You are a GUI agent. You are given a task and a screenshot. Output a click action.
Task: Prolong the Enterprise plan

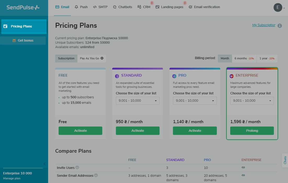click(x=252, y=131)
